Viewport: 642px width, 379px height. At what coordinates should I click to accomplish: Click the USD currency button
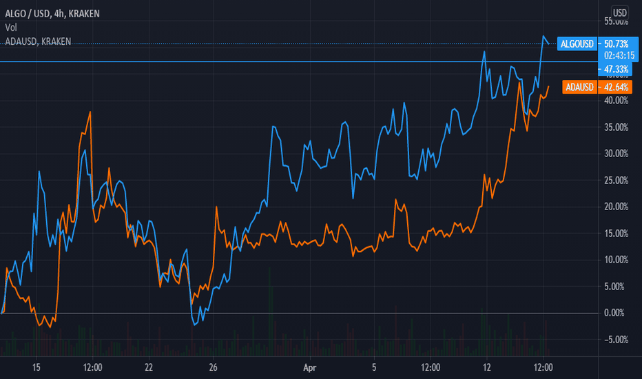coord(619,12)
